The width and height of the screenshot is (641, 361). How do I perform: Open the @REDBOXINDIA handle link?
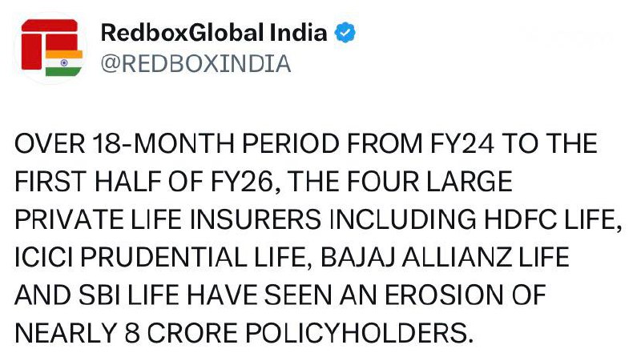click(196, 63)
